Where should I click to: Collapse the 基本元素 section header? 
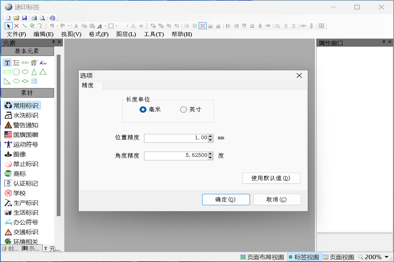(27, 51)
